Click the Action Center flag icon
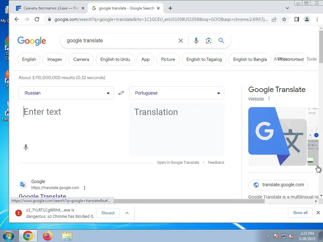The height and width of the screenshot is (242, 323). point(276,236)
